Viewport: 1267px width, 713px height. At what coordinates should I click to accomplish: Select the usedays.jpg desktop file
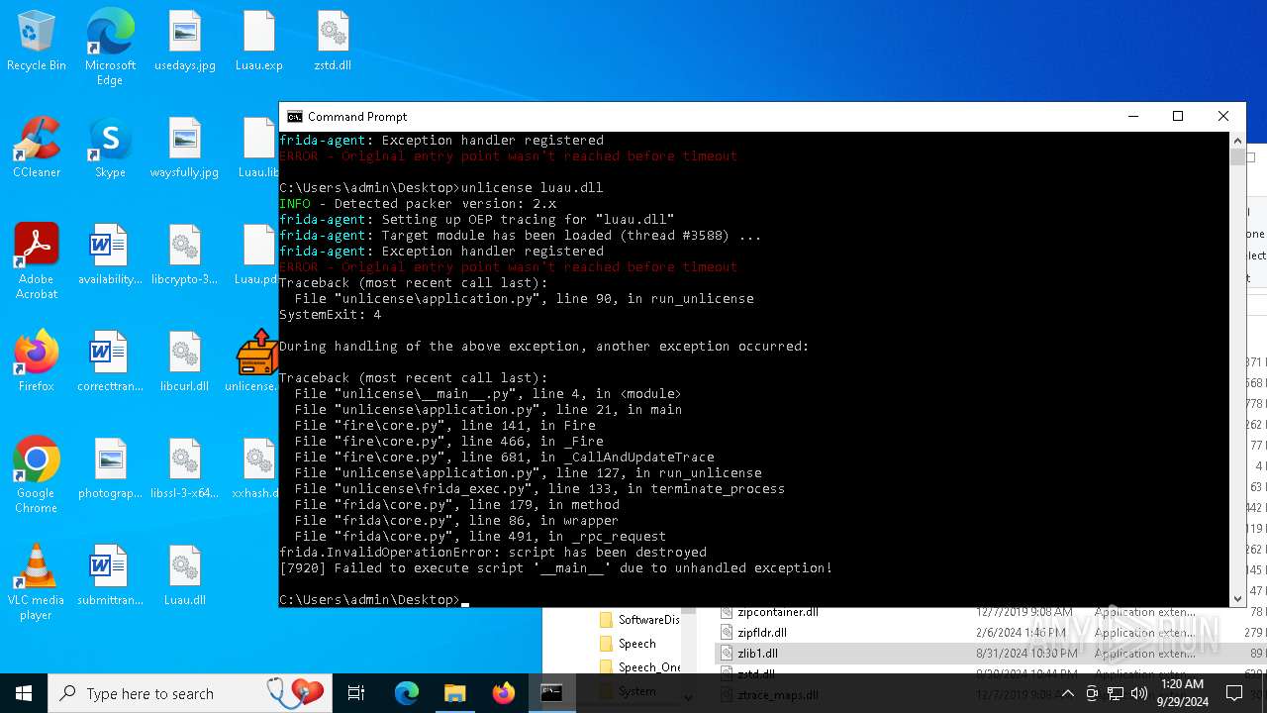(x=185, y=41)
